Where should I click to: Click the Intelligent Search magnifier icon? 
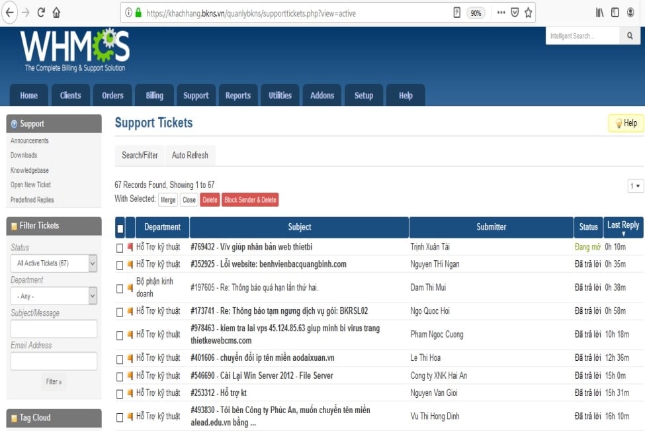pyautogui.click(x=629, y=36)
